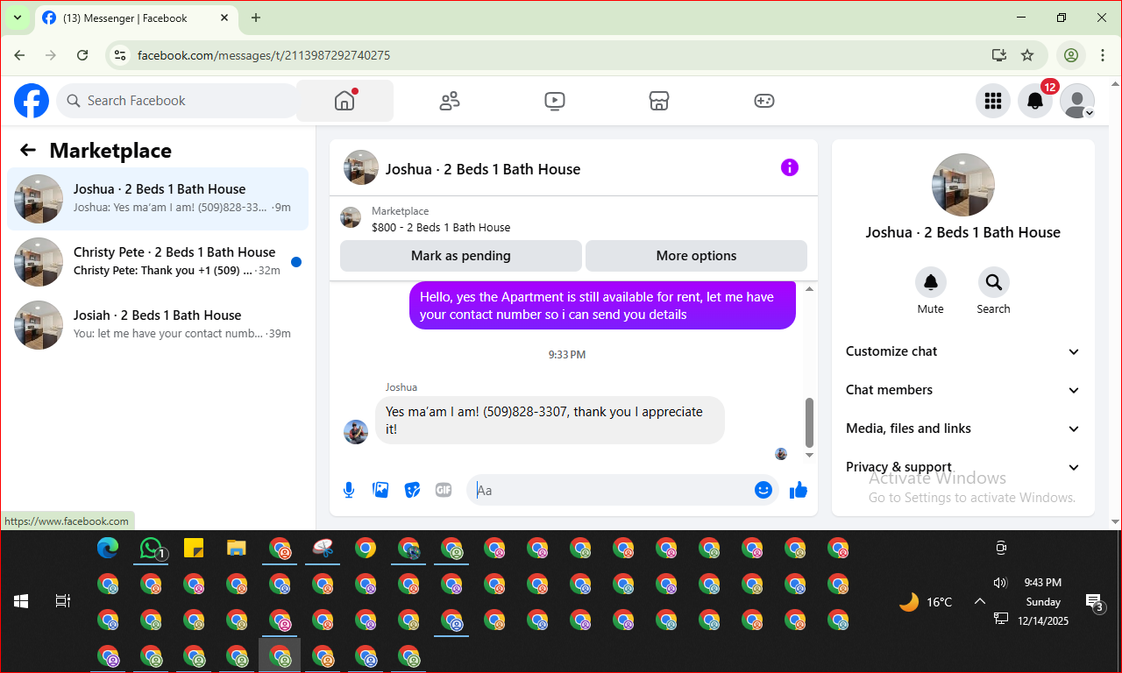Viewport: 1122px width, 673px height.
Task: Expand Privacy & support section
Action: (x=962, y=467)
